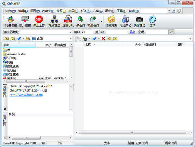
Task: Click the 连接URL icon
Action: (x=68, y=21)
